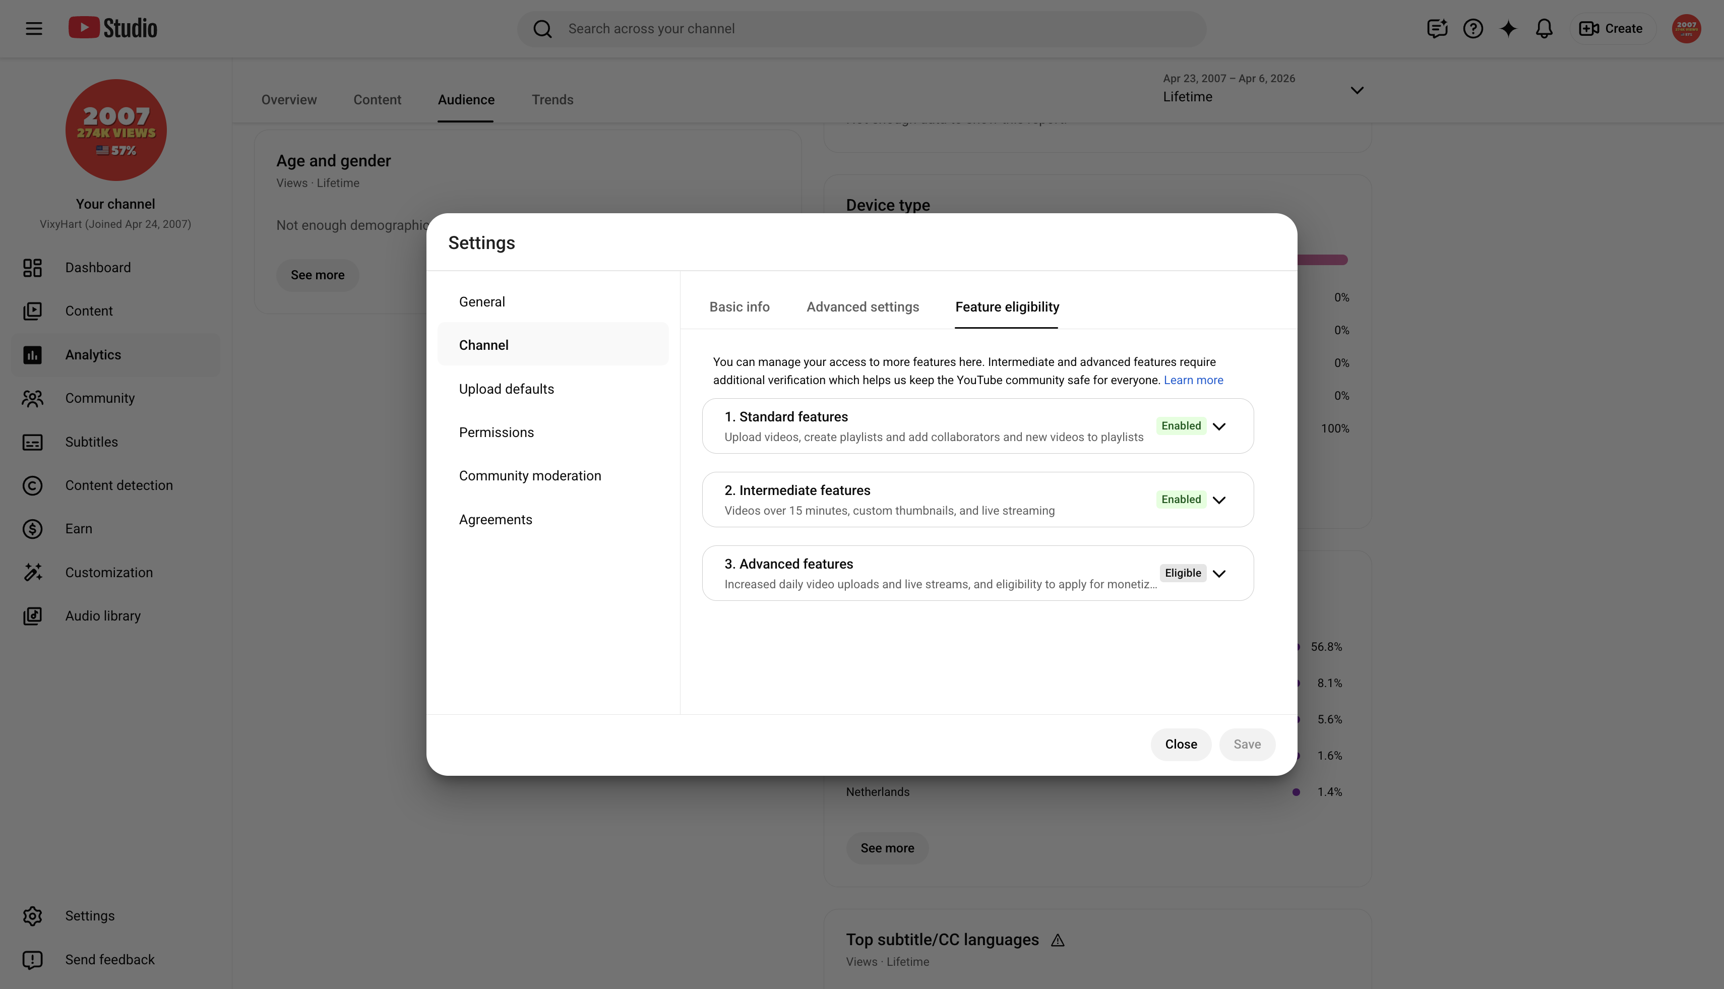Open the notifications bell
1724x989 pixels.
click(x=1544, y=29)
